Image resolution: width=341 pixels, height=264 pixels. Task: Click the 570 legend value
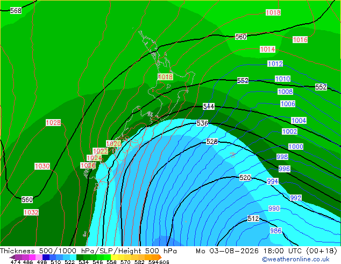125,262
